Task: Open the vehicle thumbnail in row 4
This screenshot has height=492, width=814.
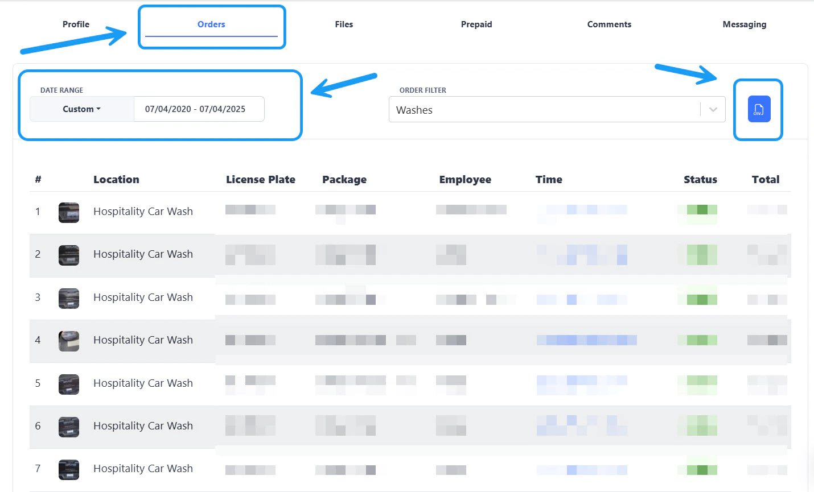Action: click(x=69, y=341)
